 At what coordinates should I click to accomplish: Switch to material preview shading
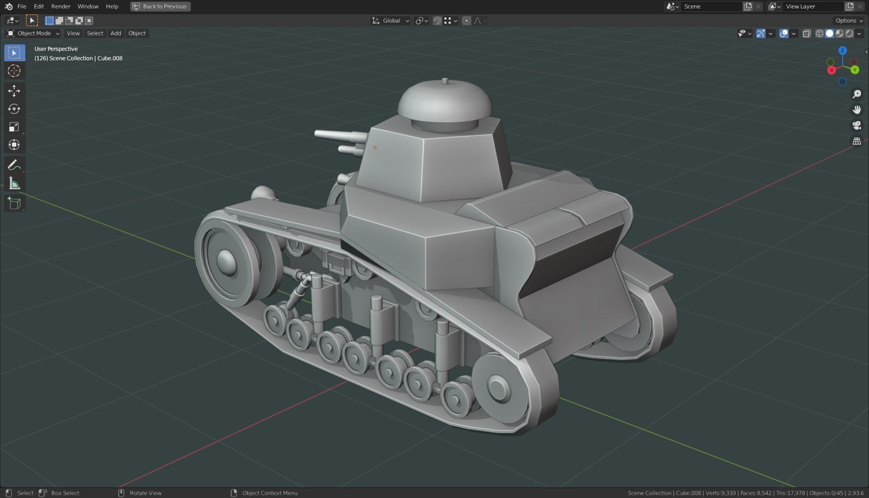pos(839,33)
